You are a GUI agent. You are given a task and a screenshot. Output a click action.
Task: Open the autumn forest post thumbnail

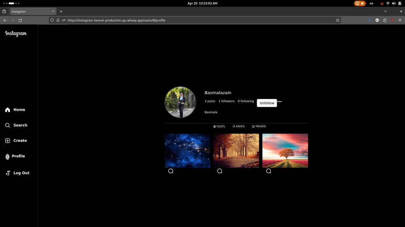tap(236, 151)
